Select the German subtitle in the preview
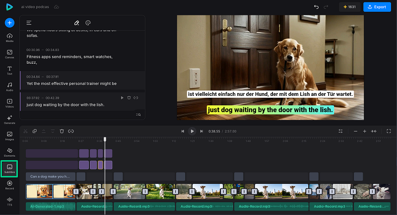This screenshot has width=397, height=215. [x=270, y=94]
